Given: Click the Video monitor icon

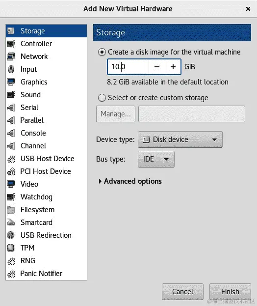Looking at the screenshot, I should tap(11, 184).
